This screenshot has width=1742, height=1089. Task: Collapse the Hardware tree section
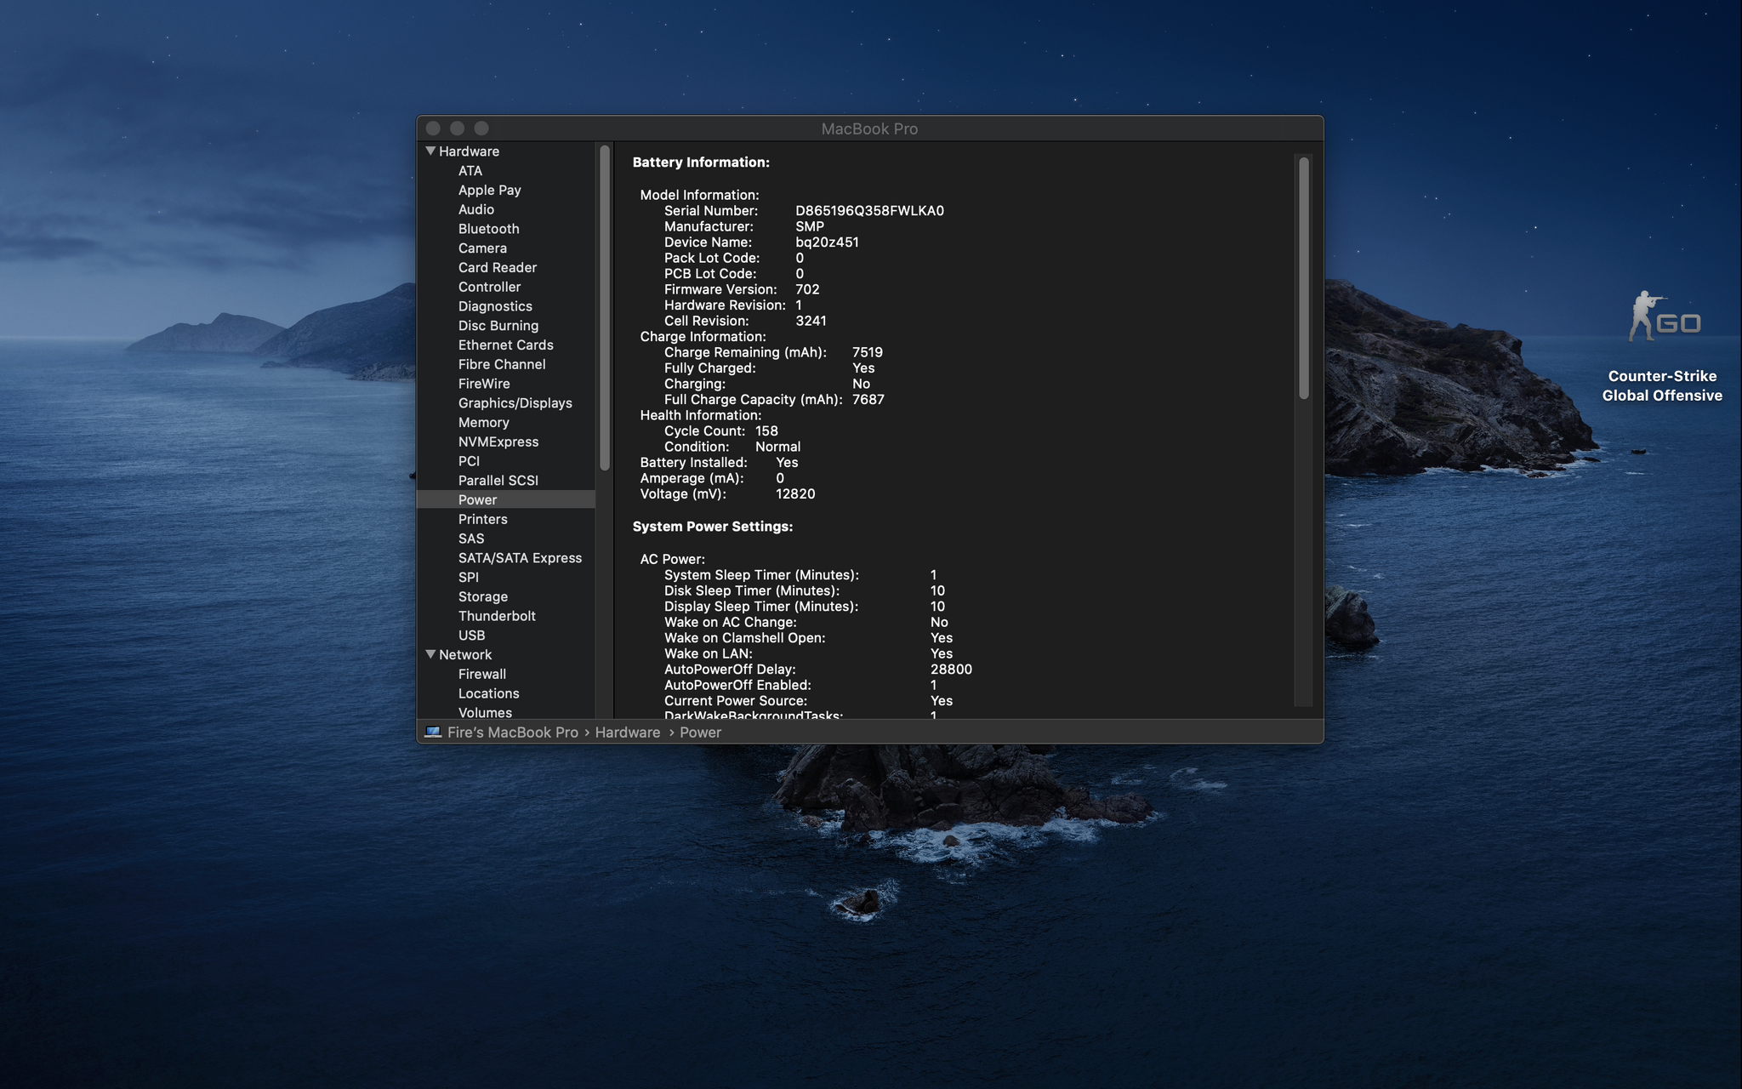coord(430,151)
